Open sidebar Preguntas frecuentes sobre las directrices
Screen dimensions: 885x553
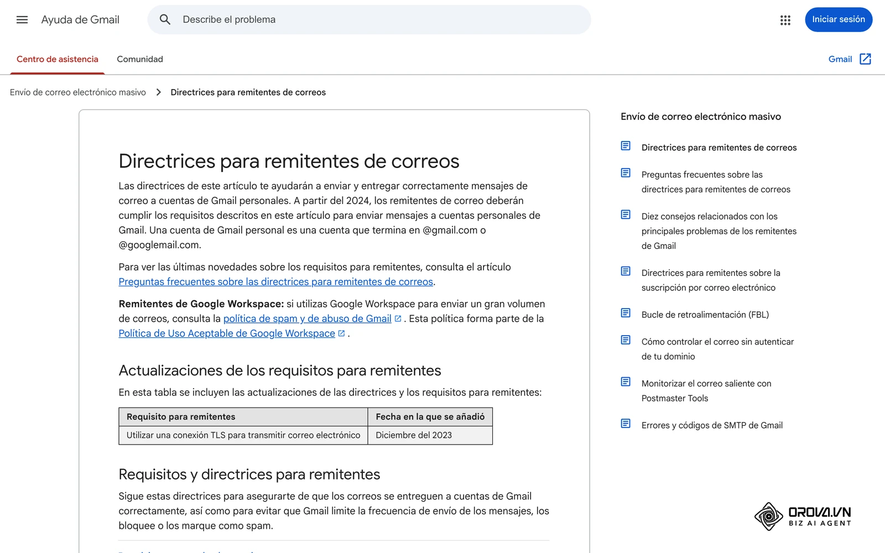point(716,182)
